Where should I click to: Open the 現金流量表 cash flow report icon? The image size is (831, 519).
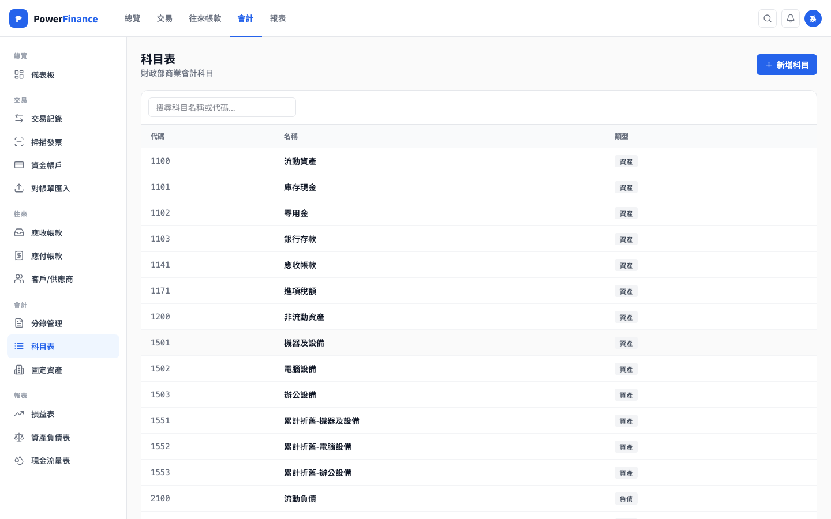20,460
